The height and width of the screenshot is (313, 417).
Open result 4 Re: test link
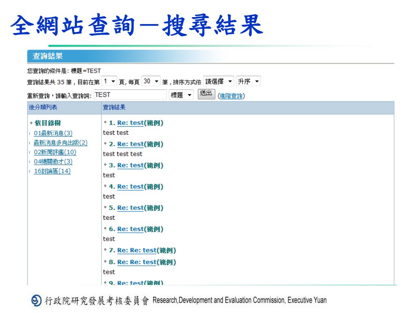[130, 187]
